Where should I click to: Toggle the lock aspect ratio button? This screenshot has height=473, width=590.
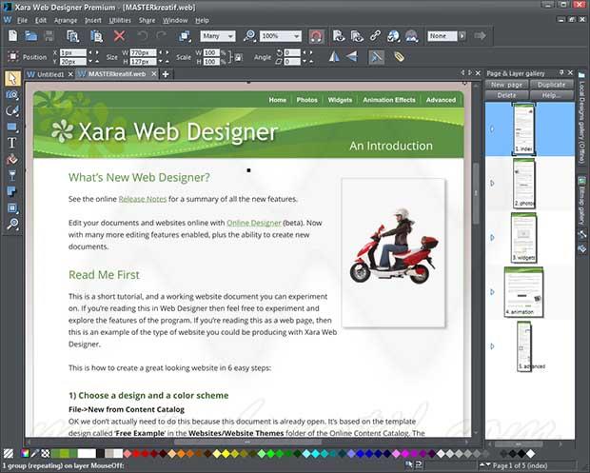pos(239,57)
